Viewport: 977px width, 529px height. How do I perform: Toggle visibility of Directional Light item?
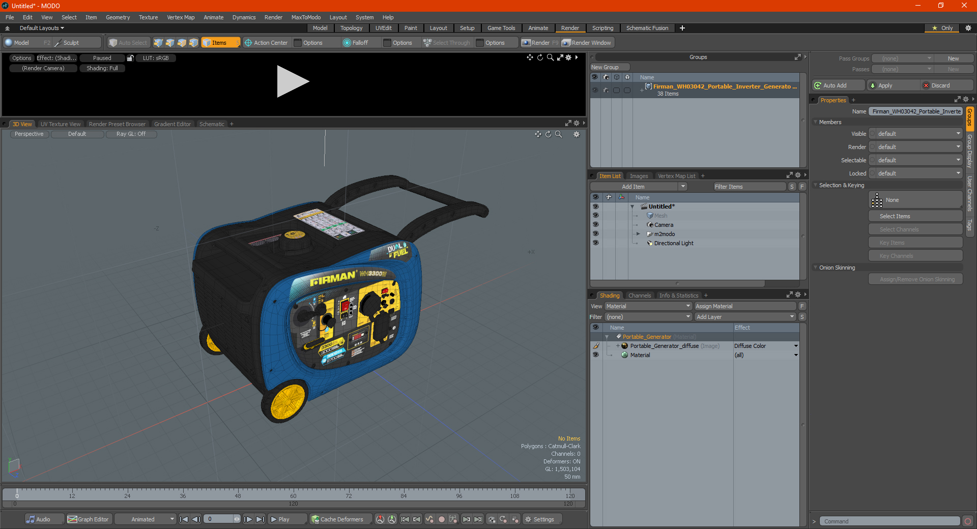tap(595, 243)
